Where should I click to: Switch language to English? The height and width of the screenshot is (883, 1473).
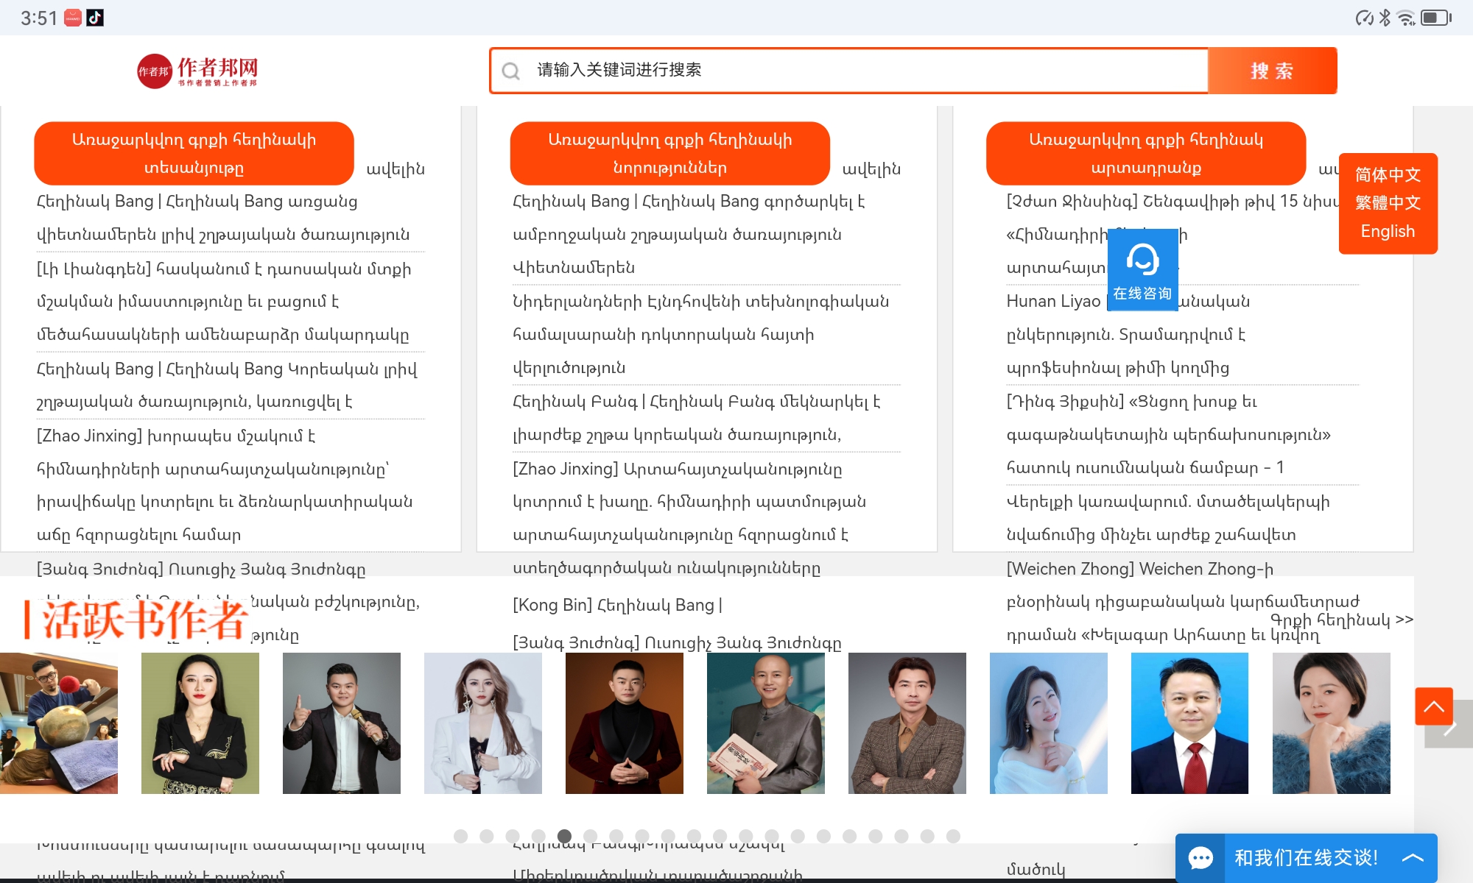click(x=1388, y=231)
